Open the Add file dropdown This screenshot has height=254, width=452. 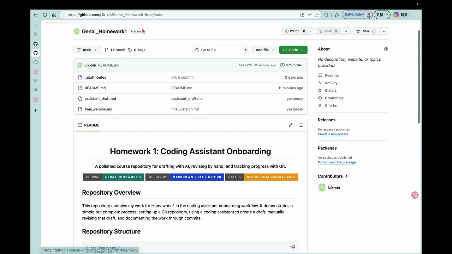coord(265,50)
